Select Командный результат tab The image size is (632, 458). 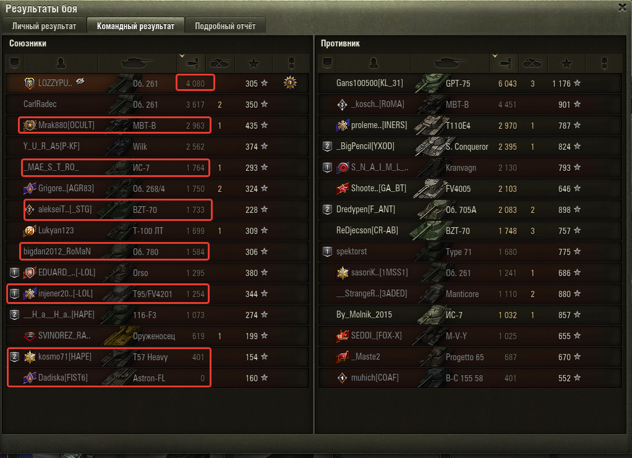(x=135, y=26)
